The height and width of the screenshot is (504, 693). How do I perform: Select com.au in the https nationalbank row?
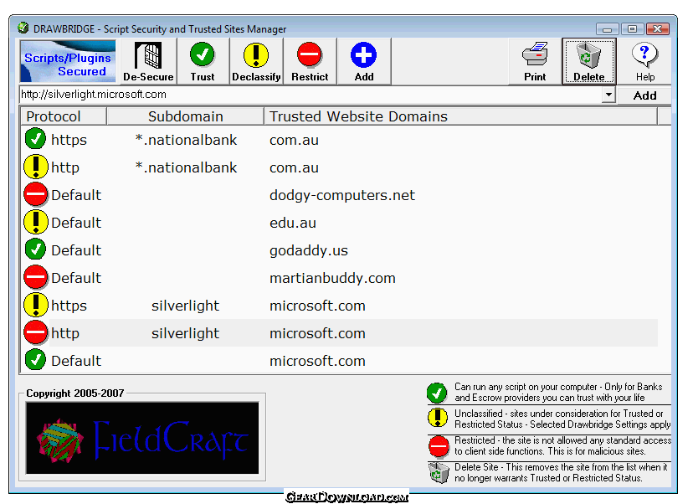294,140
